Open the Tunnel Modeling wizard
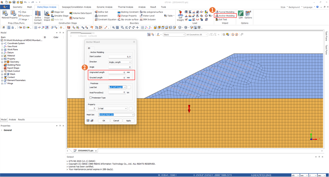 (x=225, y=12)
